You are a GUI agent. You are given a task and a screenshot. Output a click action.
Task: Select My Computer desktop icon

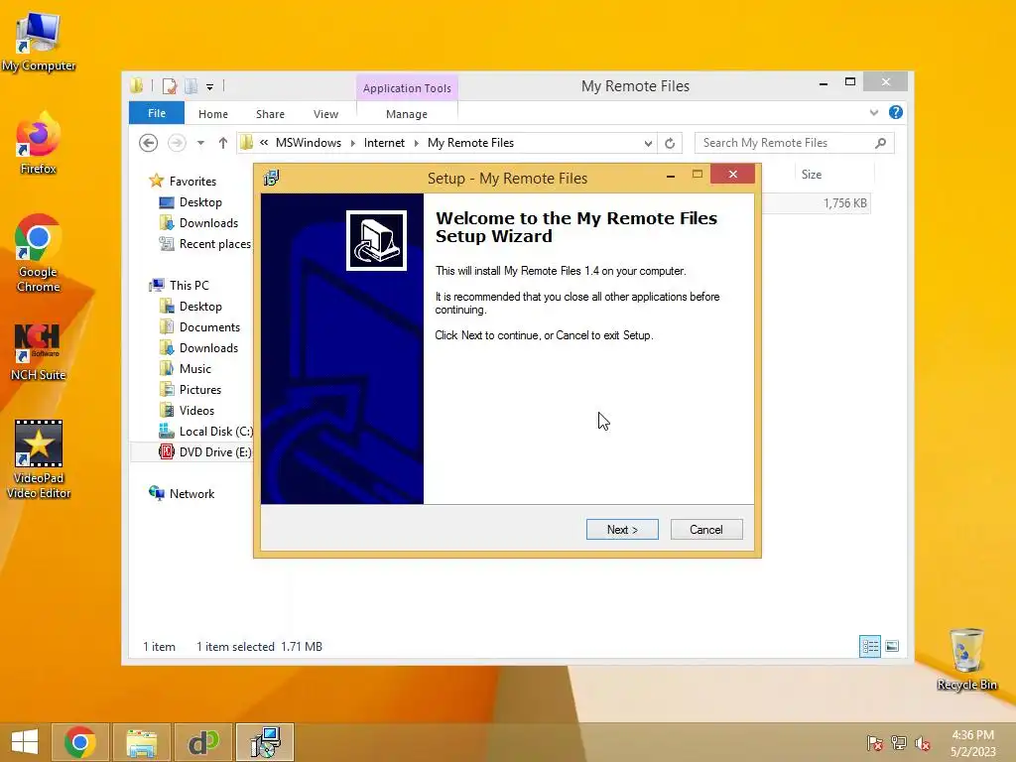pyautogui.click(x=39, y=43)
